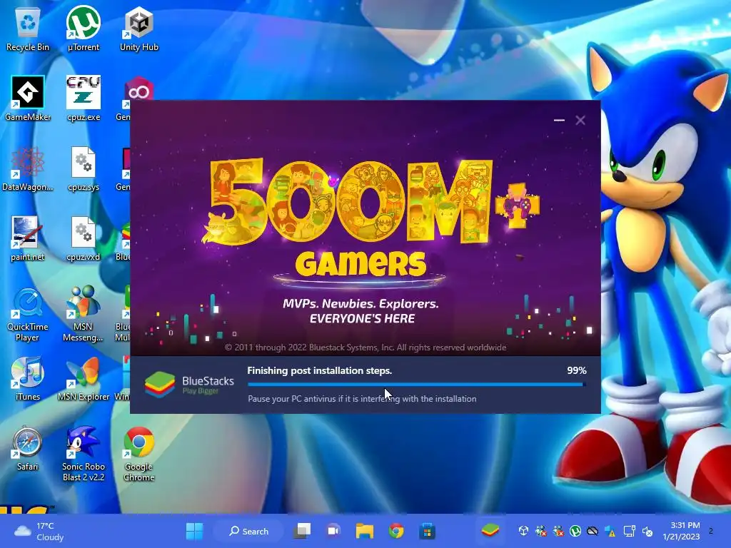Select the iTunes desktop shortcut

click(28, 379)
